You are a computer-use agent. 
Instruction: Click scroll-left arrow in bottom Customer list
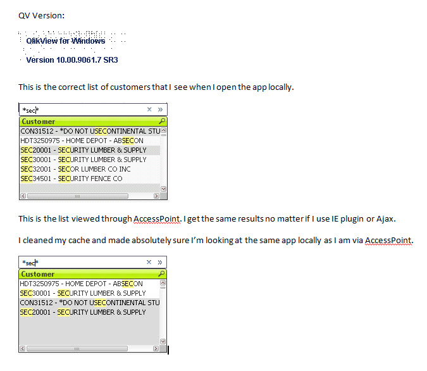(x=23, y=348)
